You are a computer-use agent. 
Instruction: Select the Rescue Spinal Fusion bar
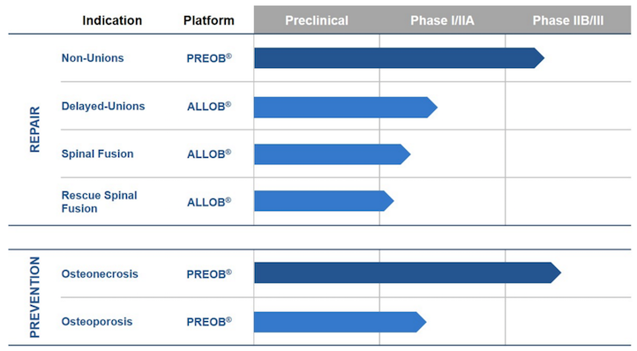(324, 201)
